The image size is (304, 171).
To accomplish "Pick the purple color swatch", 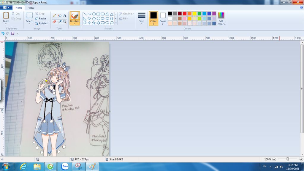I will [x=214, y=14].
